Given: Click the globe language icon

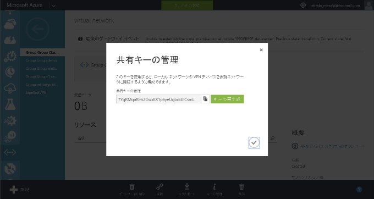Looking at the screenshot, I should point(303,5).
